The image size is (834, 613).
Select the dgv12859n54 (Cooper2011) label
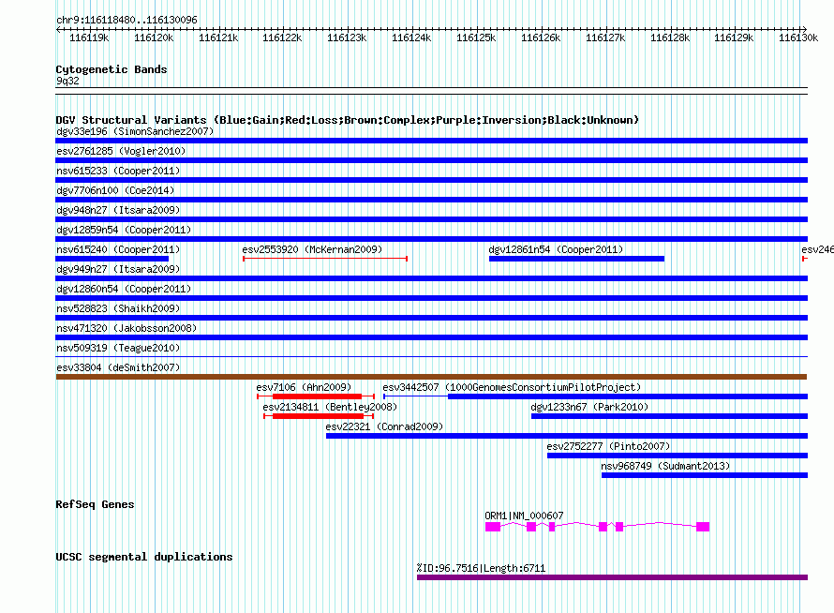tap(124, 230)
